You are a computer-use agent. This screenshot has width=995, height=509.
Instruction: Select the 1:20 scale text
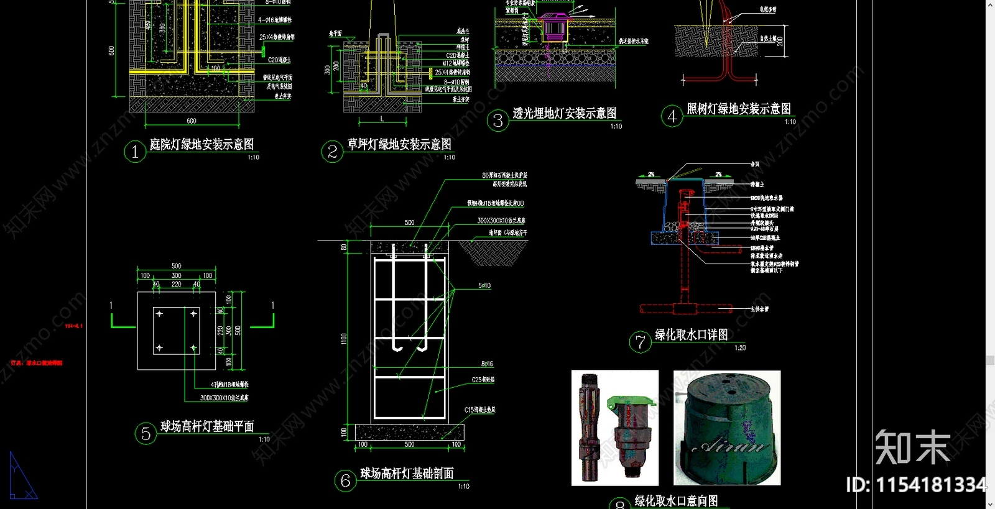740,348
